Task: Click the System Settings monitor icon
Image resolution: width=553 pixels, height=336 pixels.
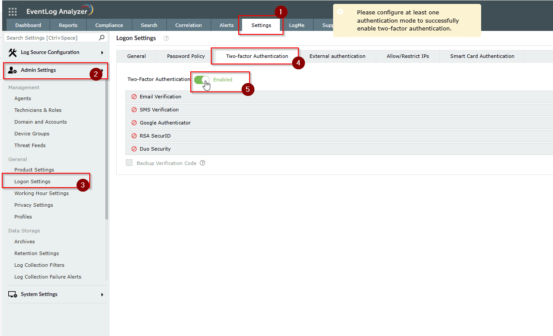Action: [x=13, y=295]
